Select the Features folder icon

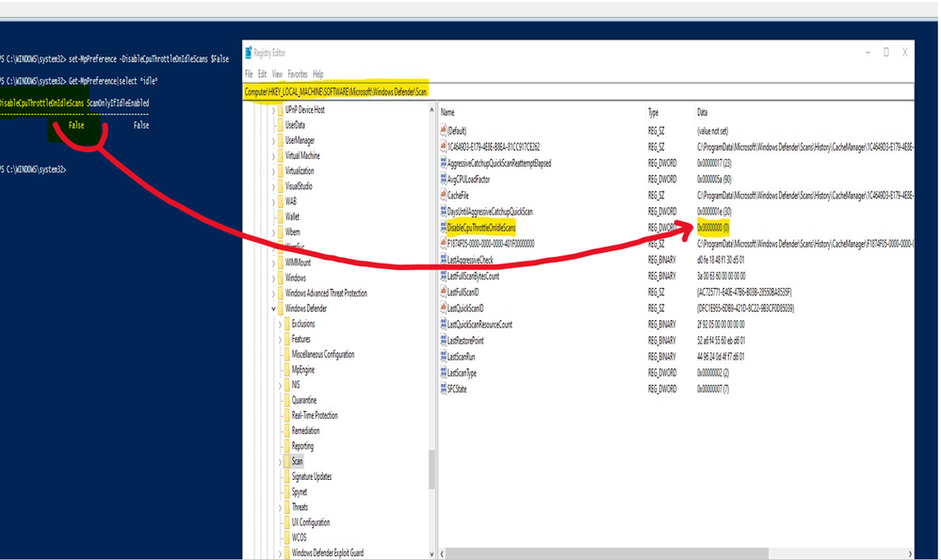pyautogui.click(x=286, y=340)
